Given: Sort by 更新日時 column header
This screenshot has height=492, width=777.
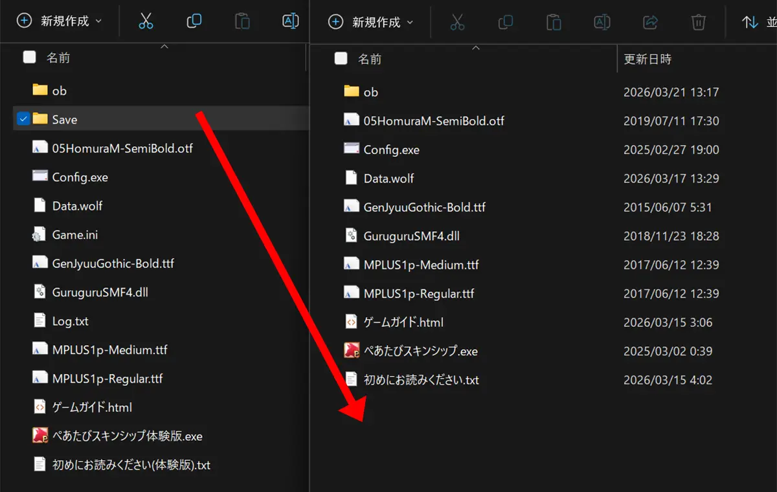Looking at the screenshot, I should [x=647, y=59].
